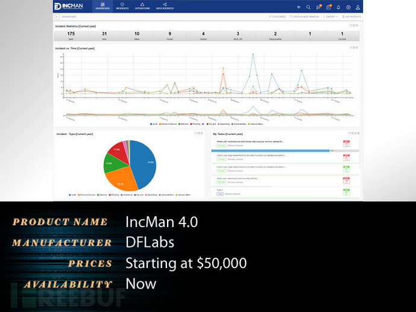416x312 pixels.
Task: Click the blue task progress bar
Action: (x=270, y=151)
